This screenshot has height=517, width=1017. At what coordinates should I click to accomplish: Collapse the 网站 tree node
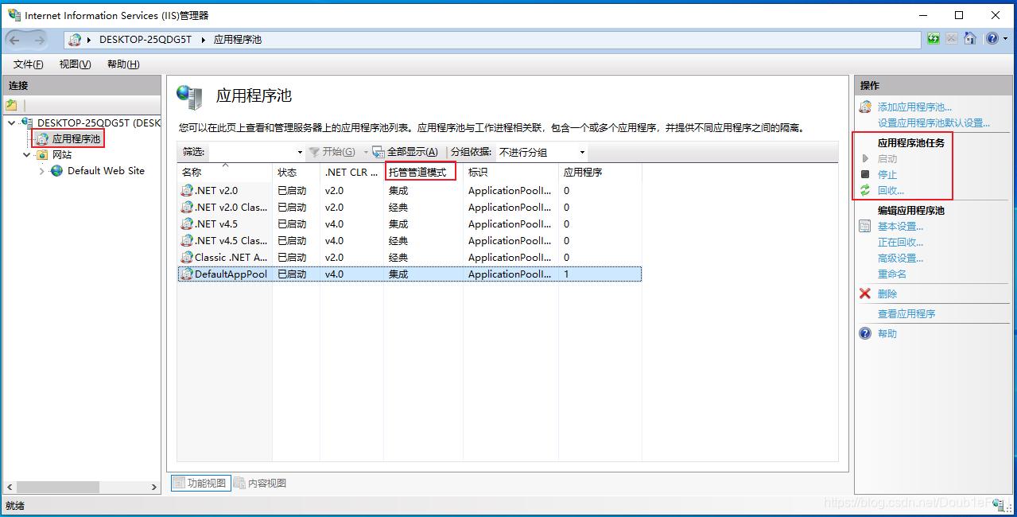pyautogui.click(x=27, y=155)
